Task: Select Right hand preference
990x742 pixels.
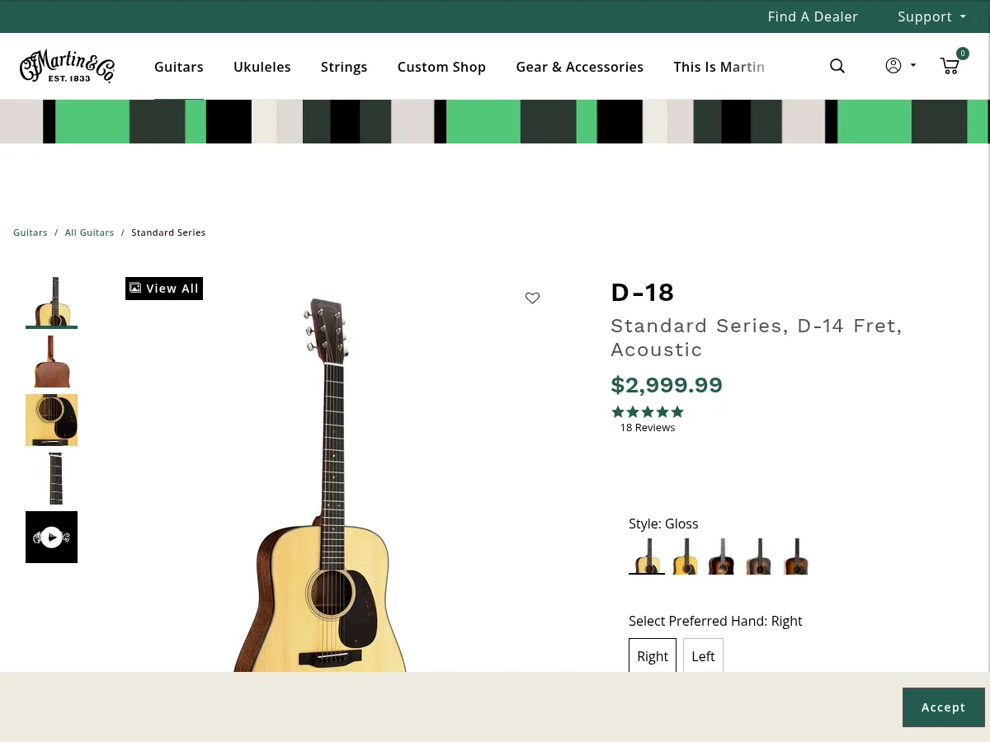Action: click(x=653, y=656)
